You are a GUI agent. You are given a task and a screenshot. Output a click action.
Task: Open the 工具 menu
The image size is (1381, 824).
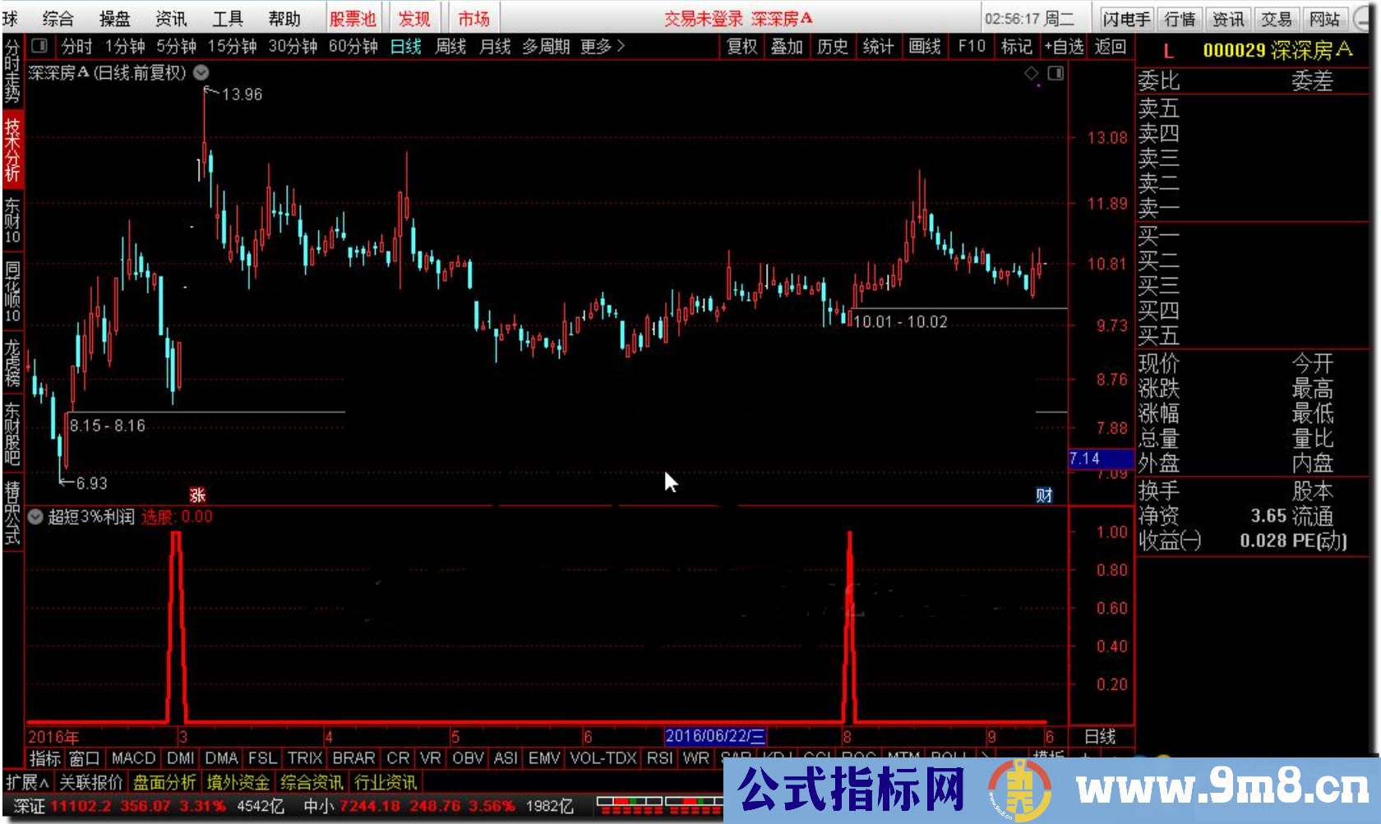(227, 17)
